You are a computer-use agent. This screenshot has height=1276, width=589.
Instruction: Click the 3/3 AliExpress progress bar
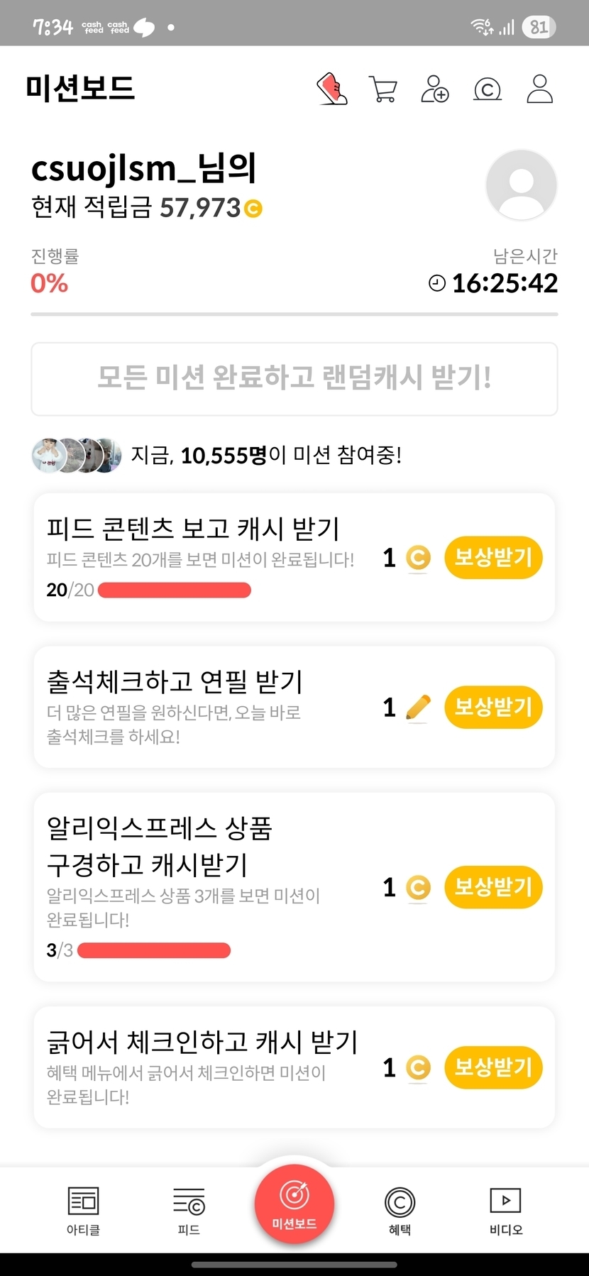[x=154, y=950]
